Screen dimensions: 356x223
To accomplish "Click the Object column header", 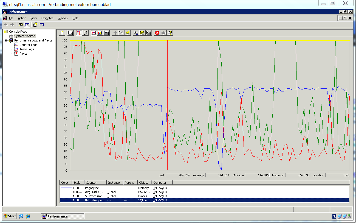I will [145, 182].
